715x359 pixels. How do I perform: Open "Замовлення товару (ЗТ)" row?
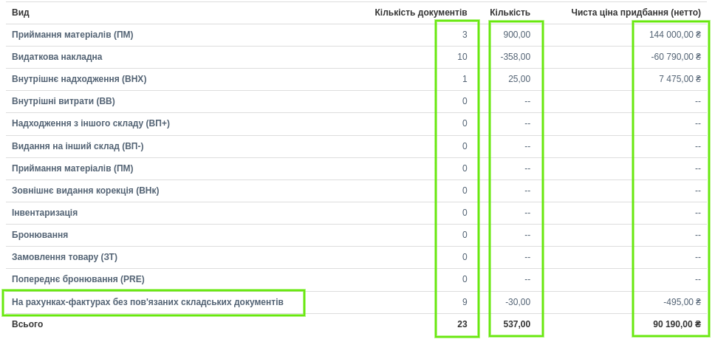[x=64, y=257]
